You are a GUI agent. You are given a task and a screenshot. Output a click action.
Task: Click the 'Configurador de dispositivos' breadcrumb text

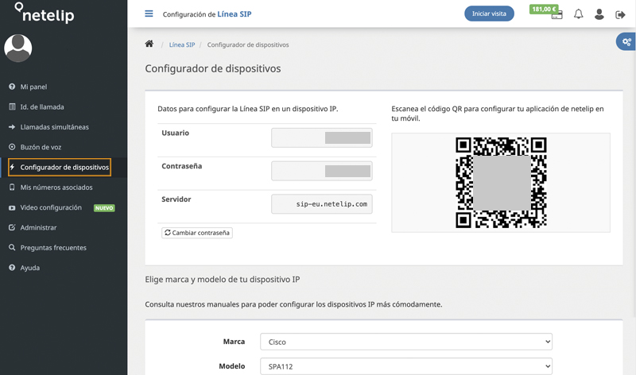[x=248, y=44]
